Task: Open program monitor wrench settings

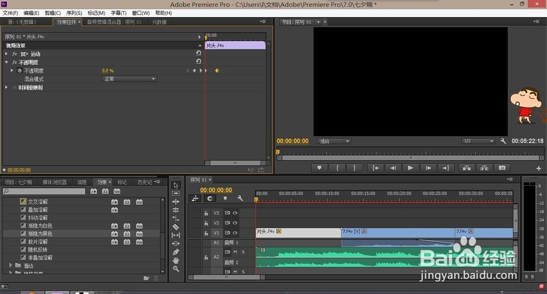Action: pos(503,141)
